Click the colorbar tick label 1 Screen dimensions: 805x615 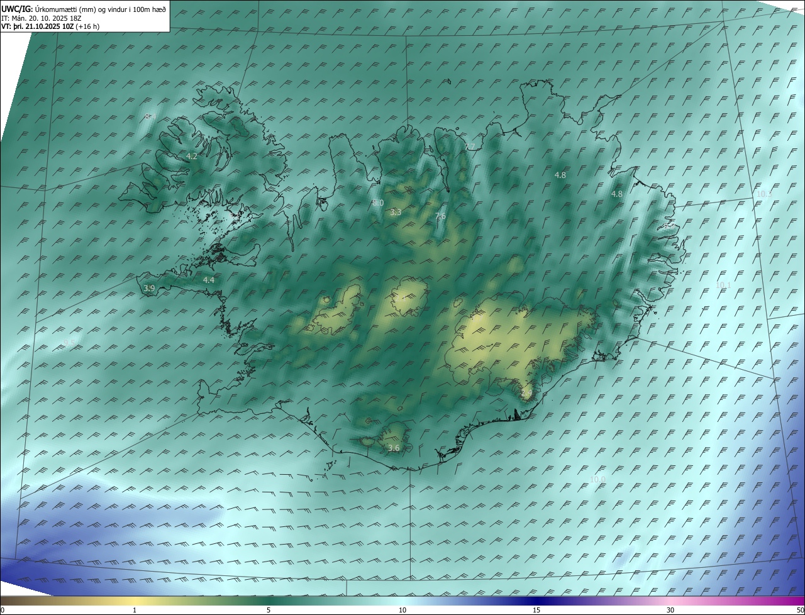click(x=135, y=610)
